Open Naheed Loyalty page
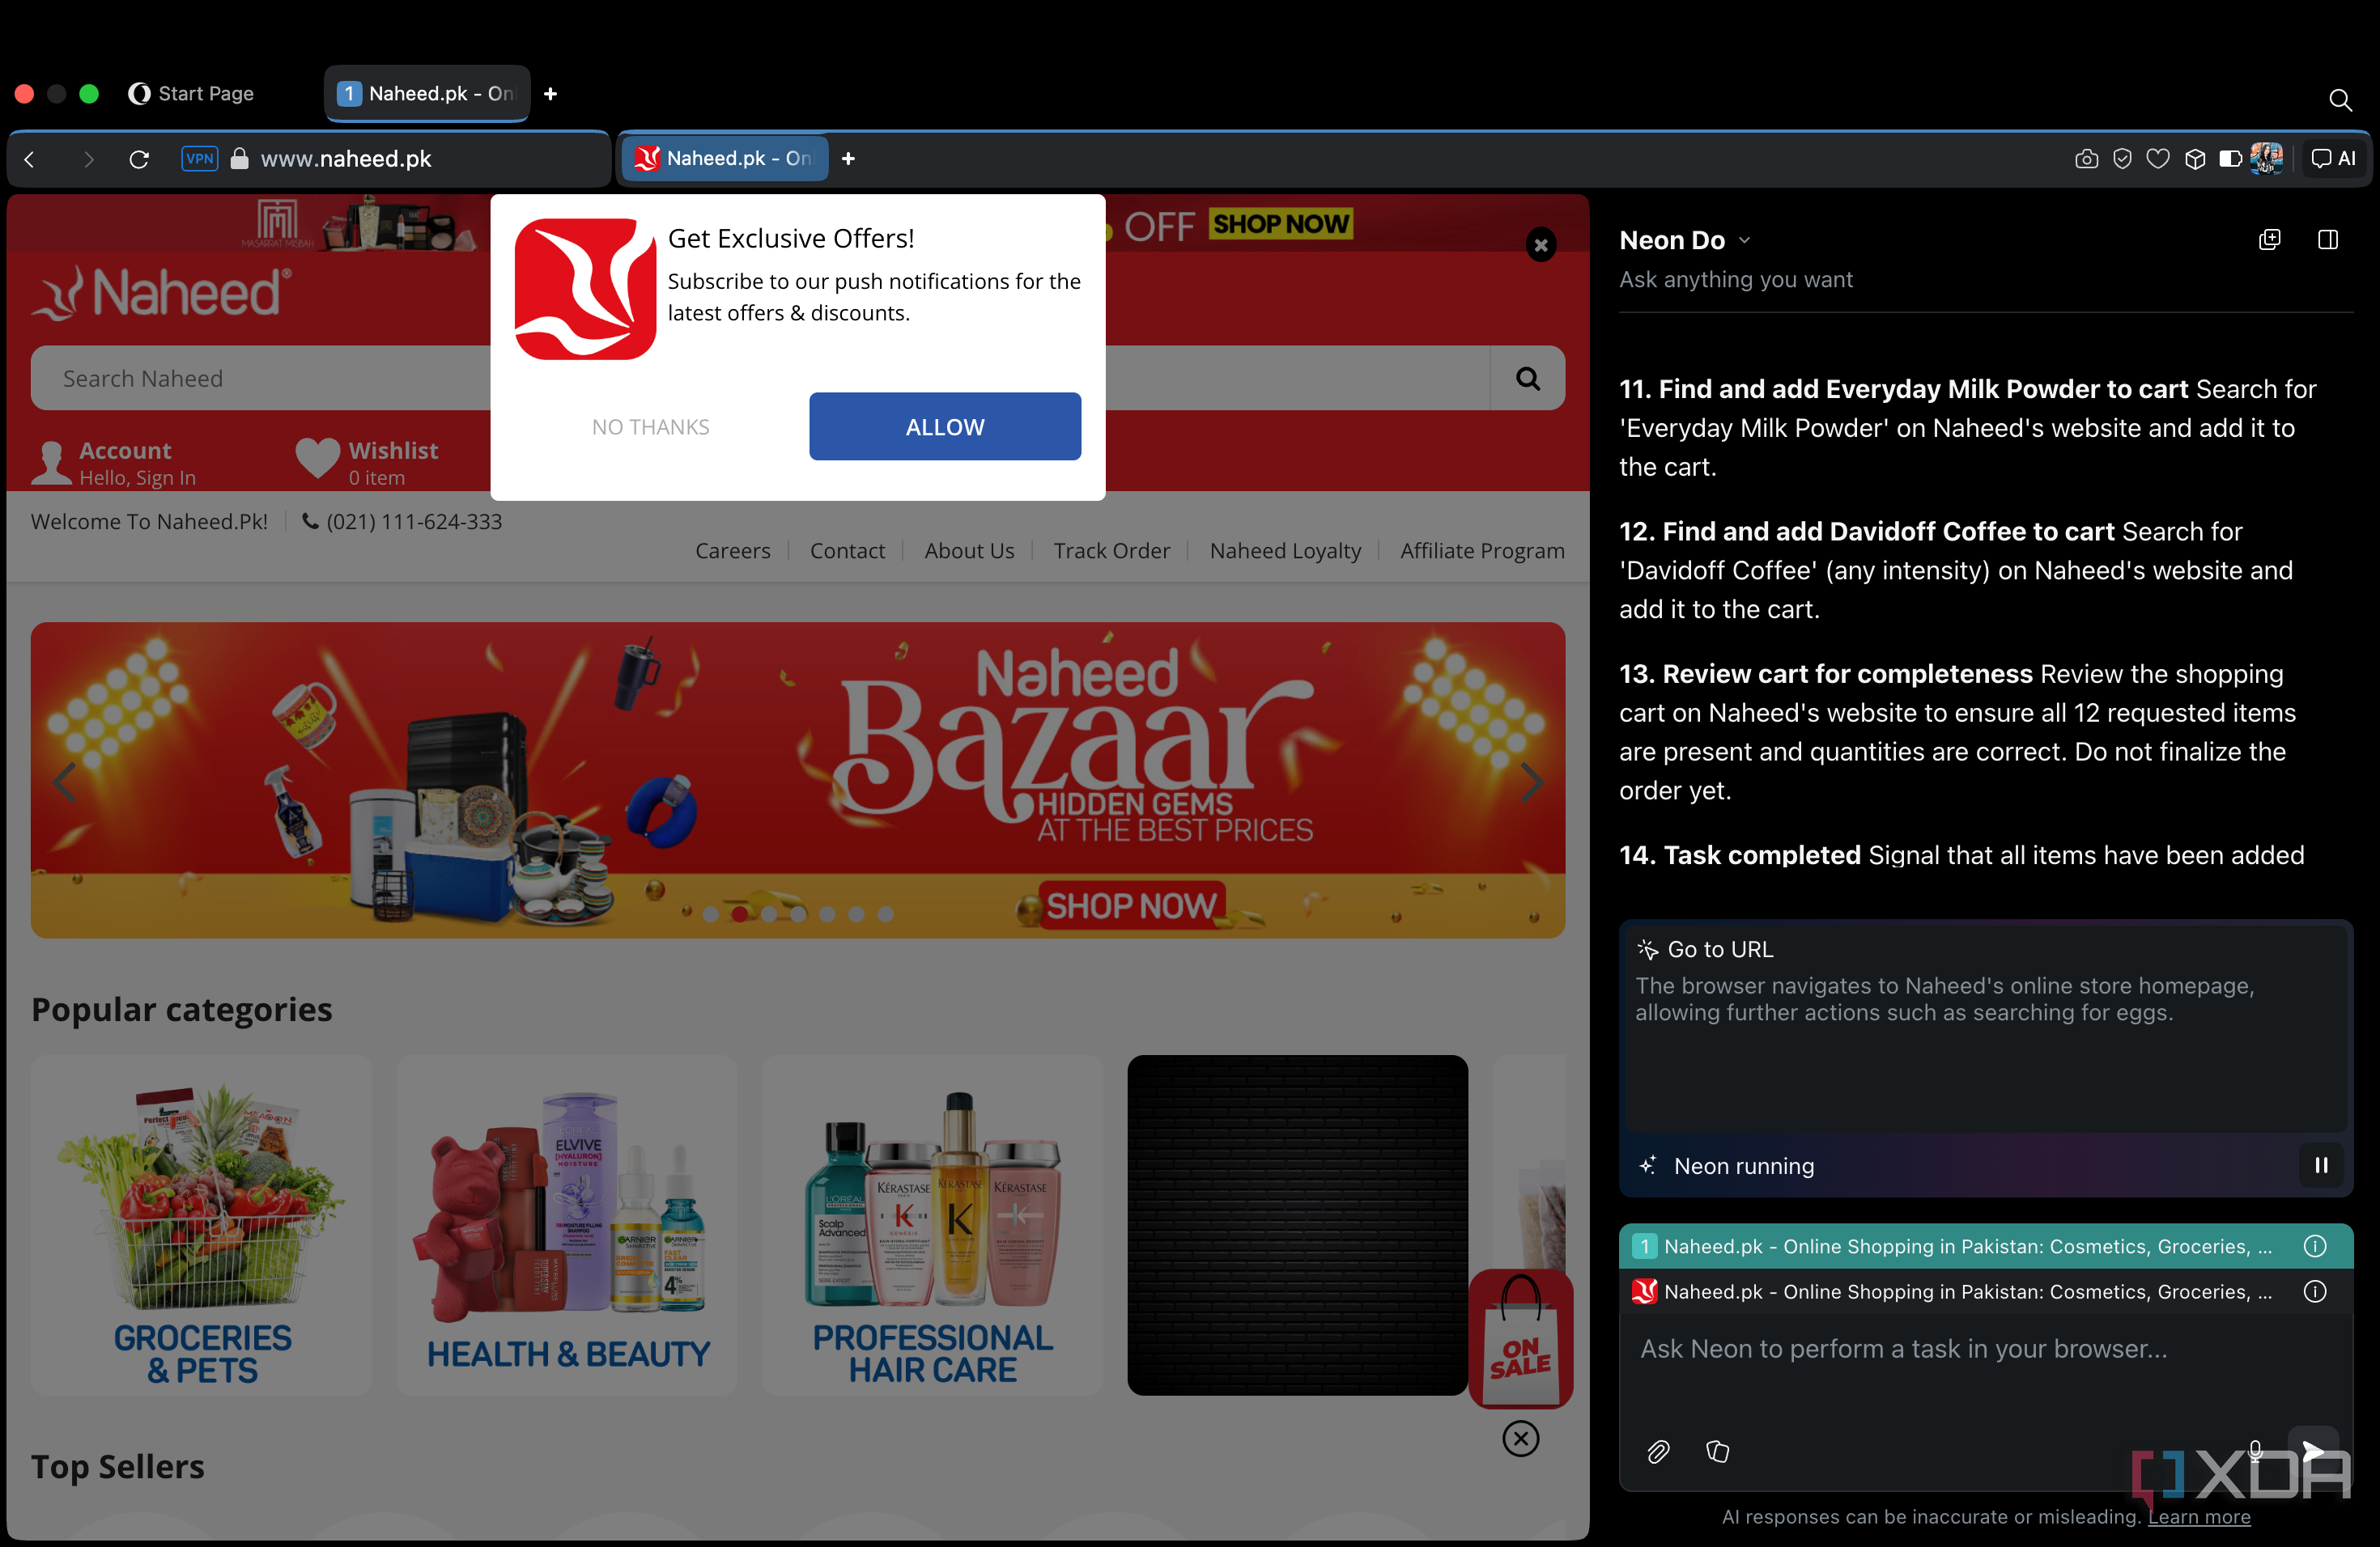 [1285, 551]
